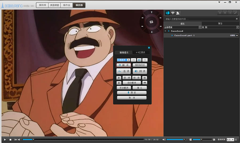Click lower-right rewind arrow on the dial

[161, 26]
